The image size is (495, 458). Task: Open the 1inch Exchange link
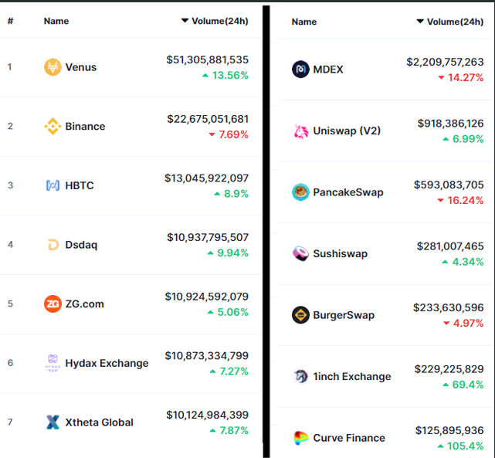(x=352, y=376)
